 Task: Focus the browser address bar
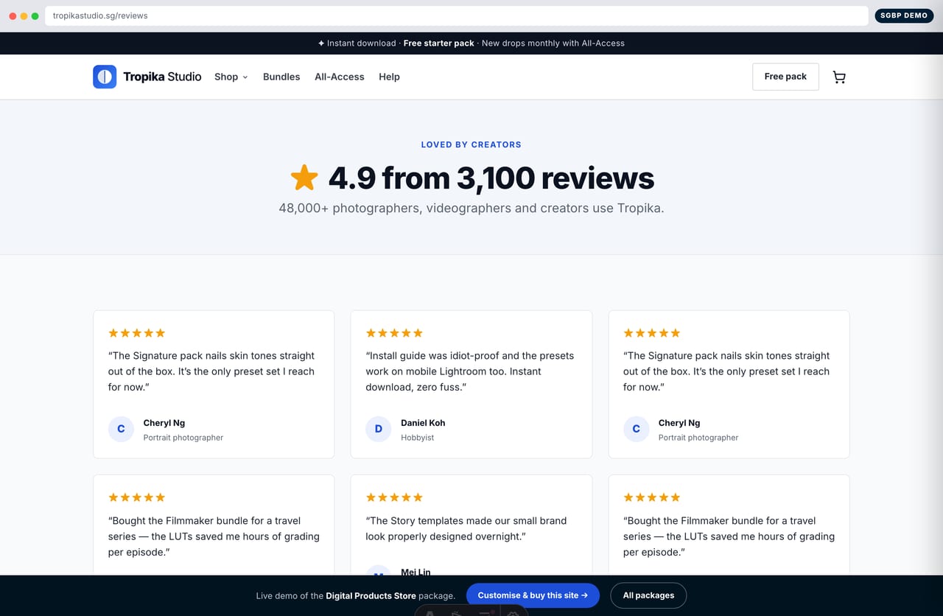pyautogui.click(x=457, y=15)
